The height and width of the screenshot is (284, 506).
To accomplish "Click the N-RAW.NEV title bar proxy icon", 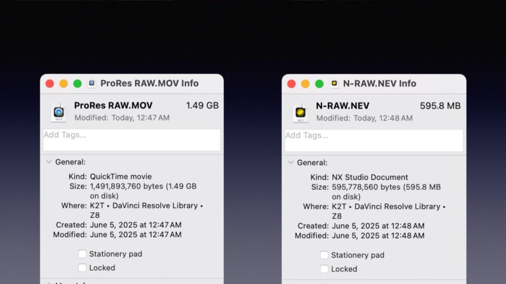I will pyautogui.click(x=335, y=83).
